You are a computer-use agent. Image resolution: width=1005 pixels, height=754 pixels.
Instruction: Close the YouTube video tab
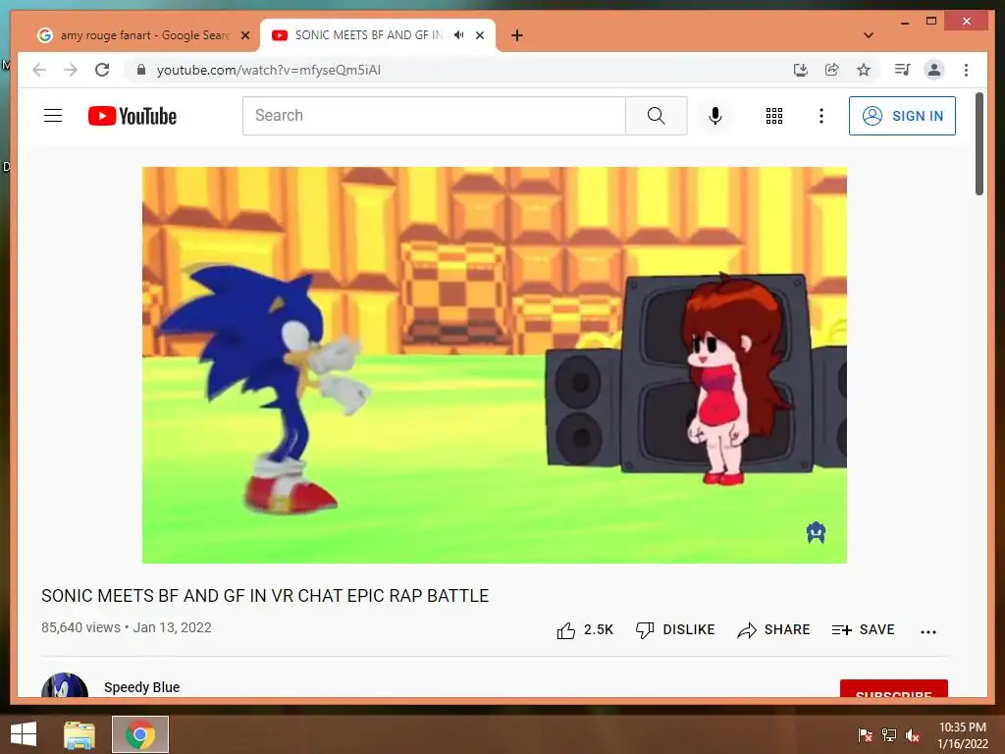[479, 35]
